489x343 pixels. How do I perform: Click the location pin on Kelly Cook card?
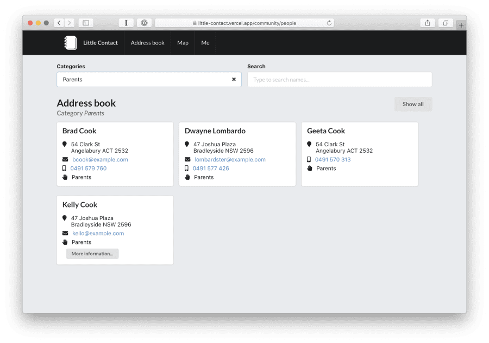65,218
